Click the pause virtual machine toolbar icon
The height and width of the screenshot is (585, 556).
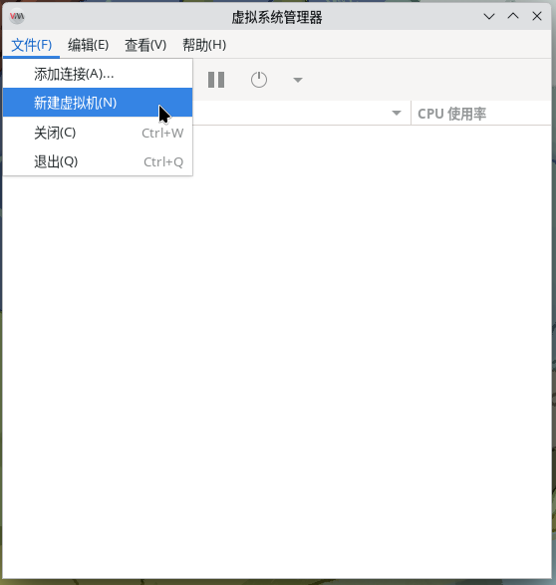(x=216, y=80)
